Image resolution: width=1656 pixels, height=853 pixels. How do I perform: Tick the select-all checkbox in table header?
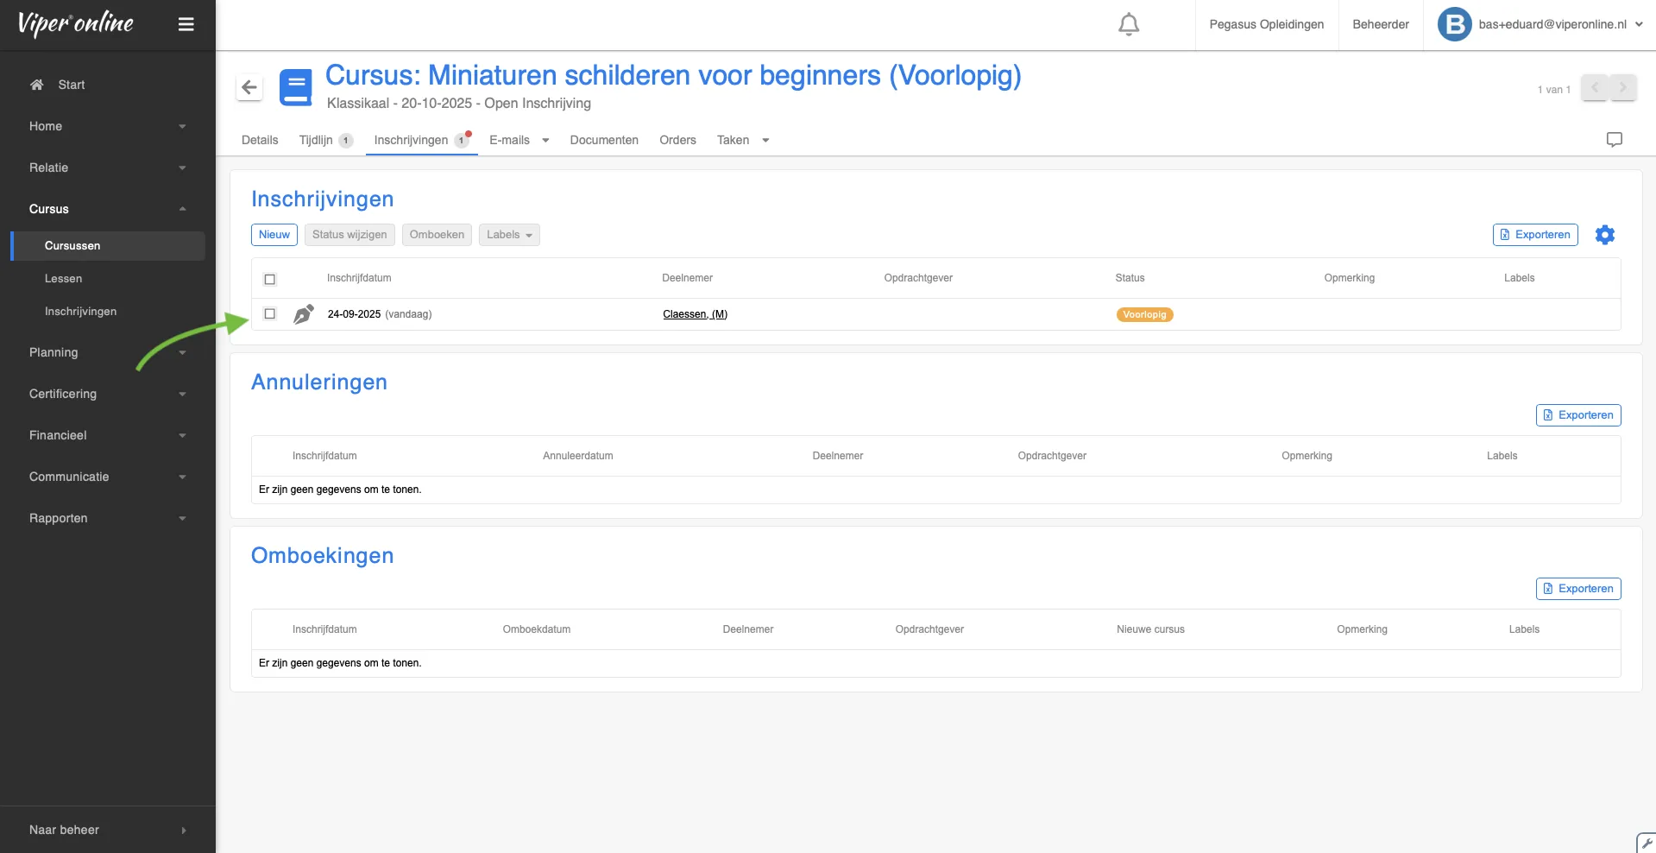[x=270, y=279]
